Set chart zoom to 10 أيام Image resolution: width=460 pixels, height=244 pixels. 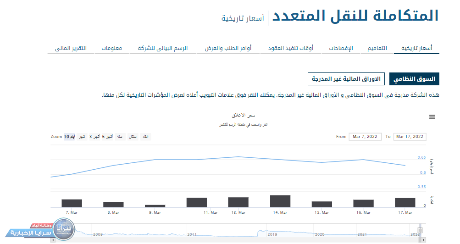[69, 137]
